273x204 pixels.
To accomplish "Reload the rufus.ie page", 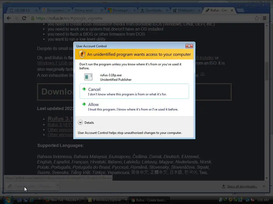I will 24,18.
